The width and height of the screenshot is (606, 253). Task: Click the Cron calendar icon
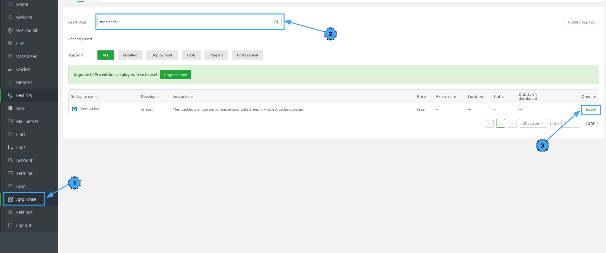pyautogui.click(x=10, y=186)
